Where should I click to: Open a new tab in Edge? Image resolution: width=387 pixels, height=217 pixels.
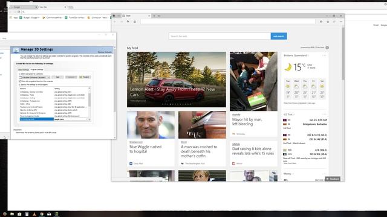pos(154,16)
